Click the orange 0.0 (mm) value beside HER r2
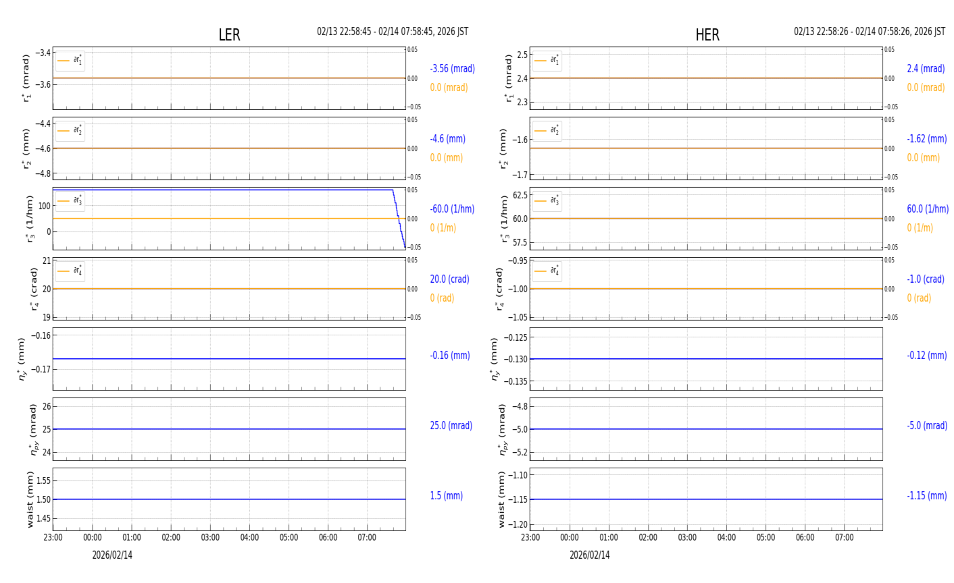 tap(924, 158)
